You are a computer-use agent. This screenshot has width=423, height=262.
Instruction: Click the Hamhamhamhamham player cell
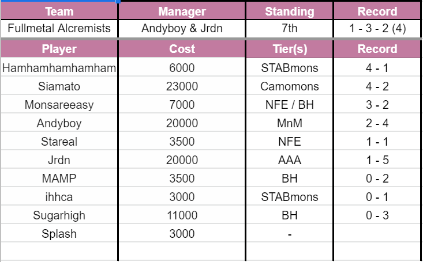click(x=59, y=68)
